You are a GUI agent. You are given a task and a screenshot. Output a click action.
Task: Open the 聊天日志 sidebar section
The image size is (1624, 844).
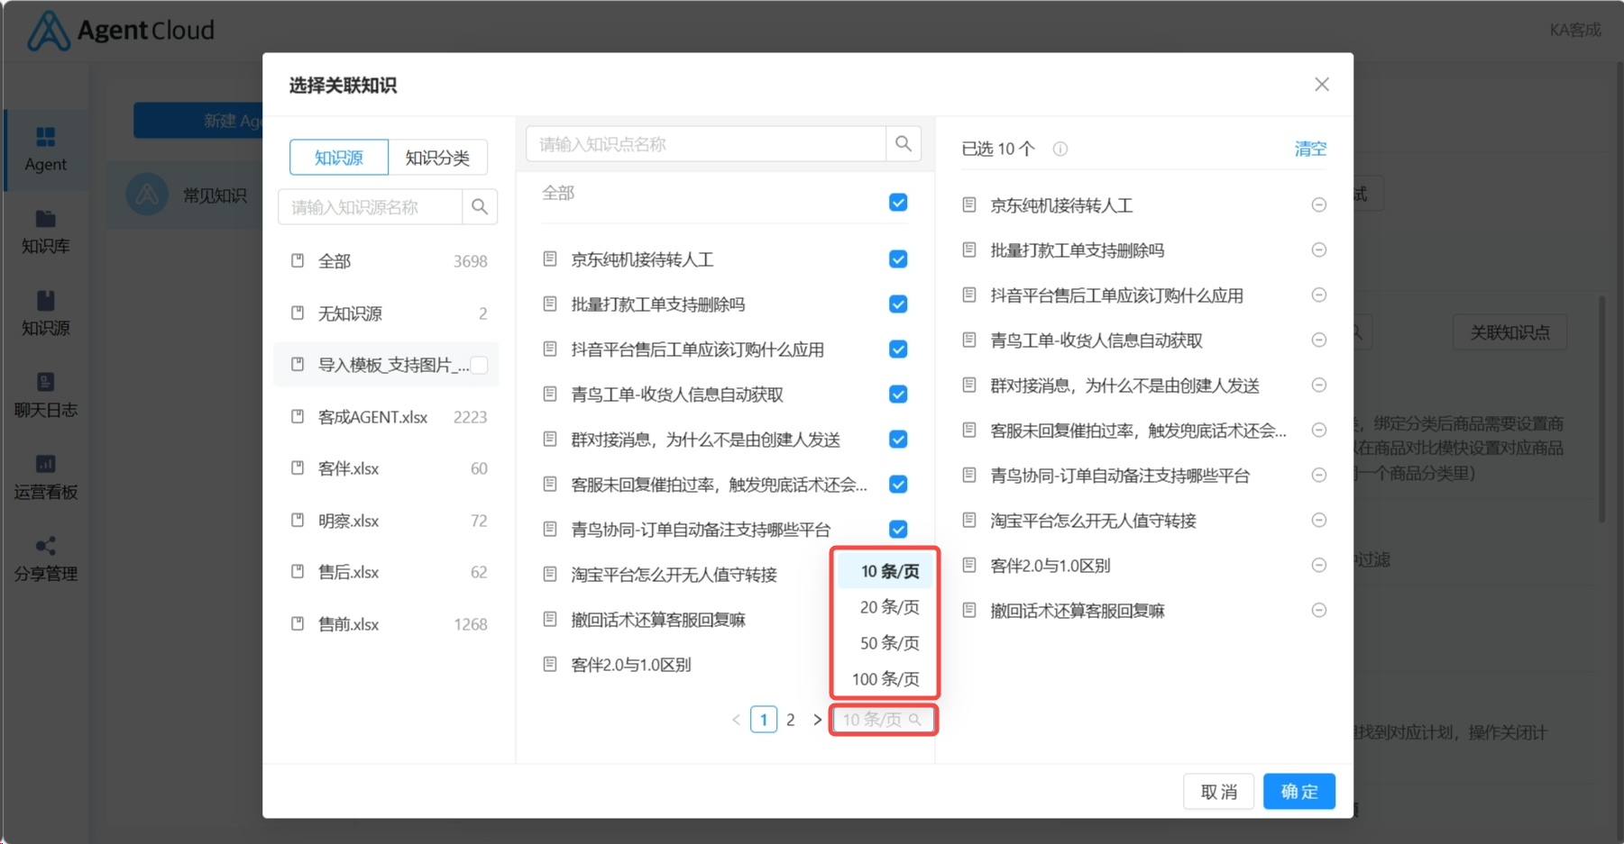click(45, 395)
